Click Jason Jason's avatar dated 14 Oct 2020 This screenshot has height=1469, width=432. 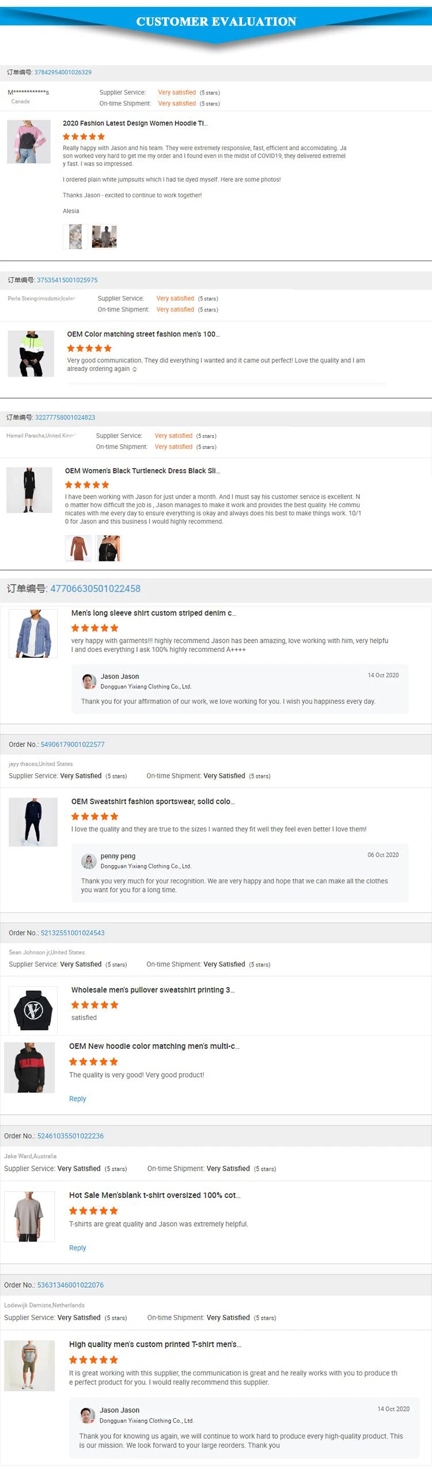click(x=89, y=681)
